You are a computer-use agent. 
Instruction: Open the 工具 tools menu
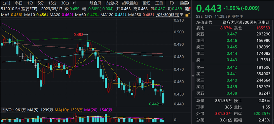[159, 3]
